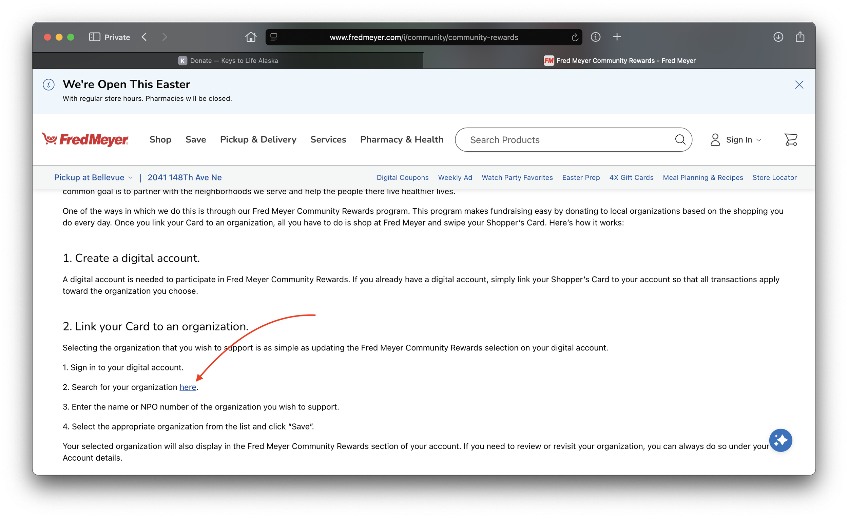Click the 'here' organization search link
Image resolution: width=848 pixels, height=518 pixels.
pos(188,387)
